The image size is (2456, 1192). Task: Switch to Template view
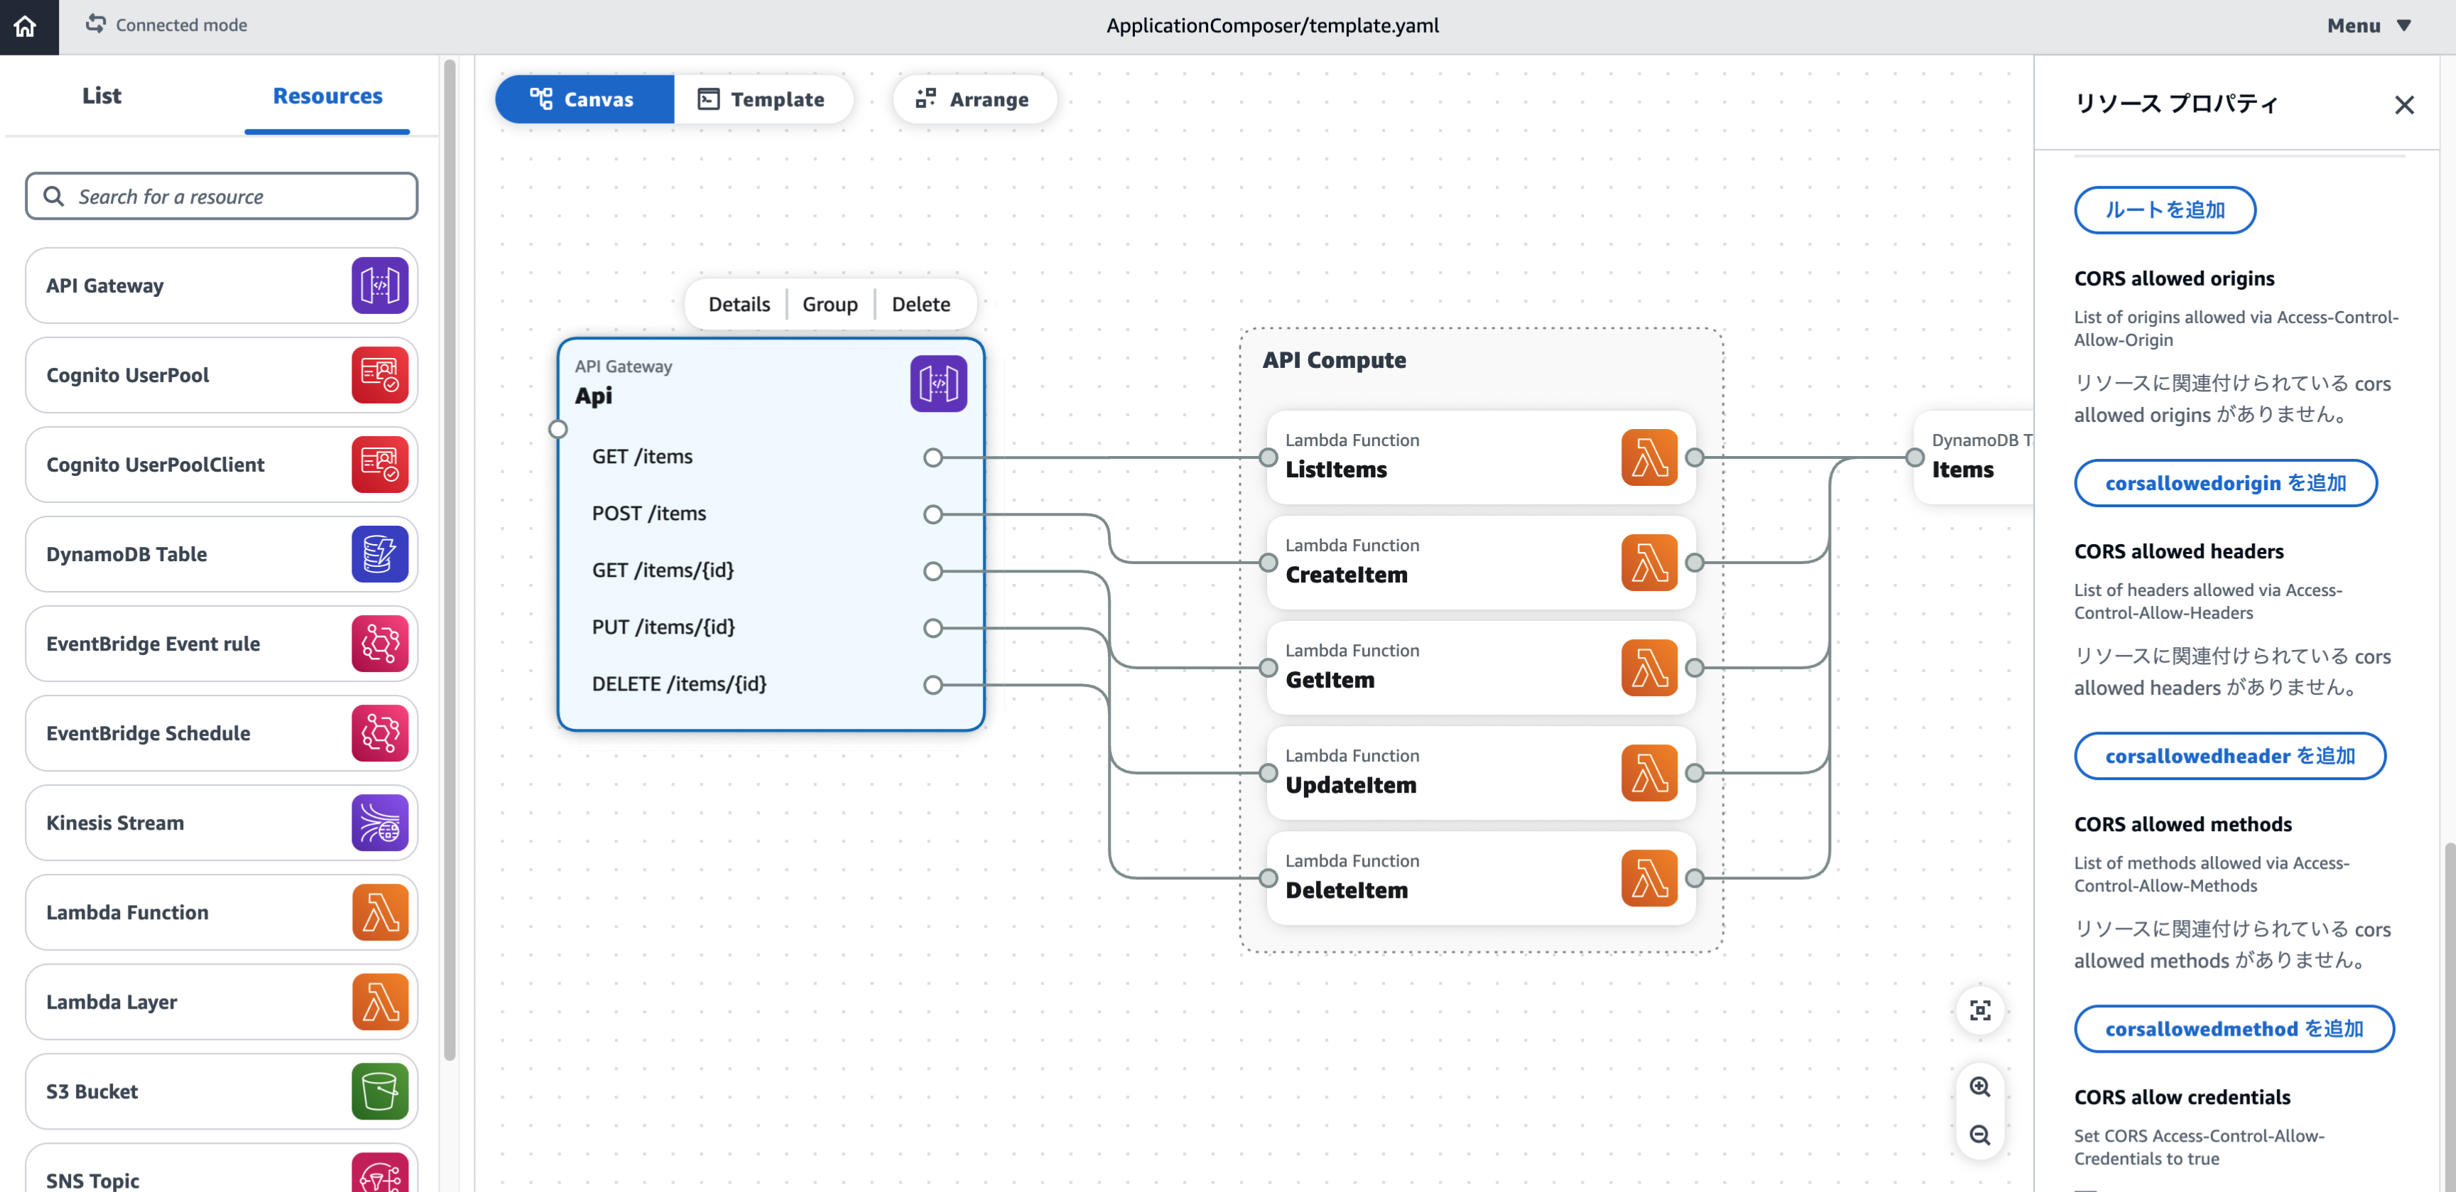point(763,99)
